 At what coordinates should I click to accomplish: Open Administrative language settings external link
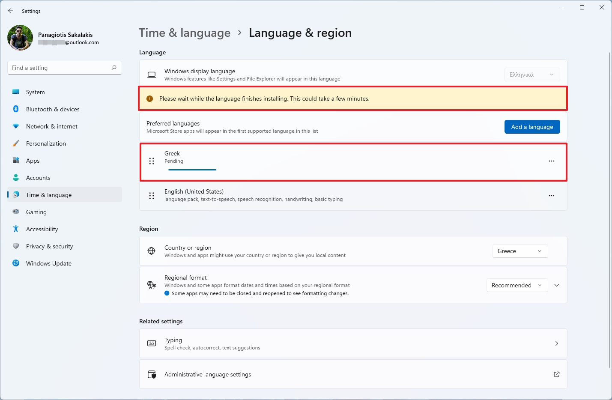tap(556, 374)
